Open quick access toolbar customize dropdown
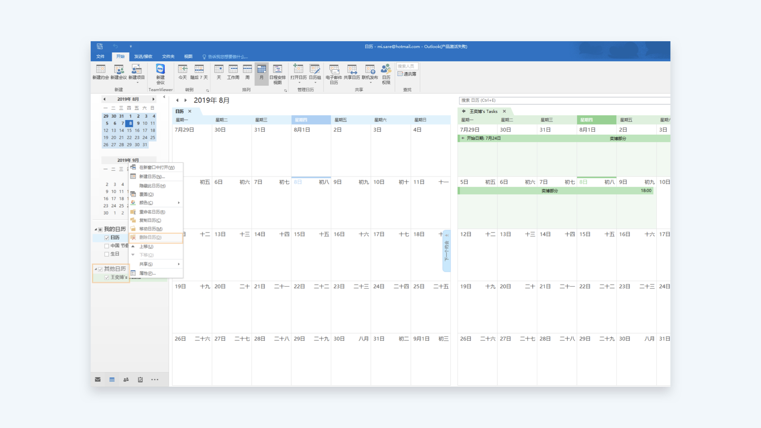The width and height of the screenshot is (761, 428). (x=131, y=46)
